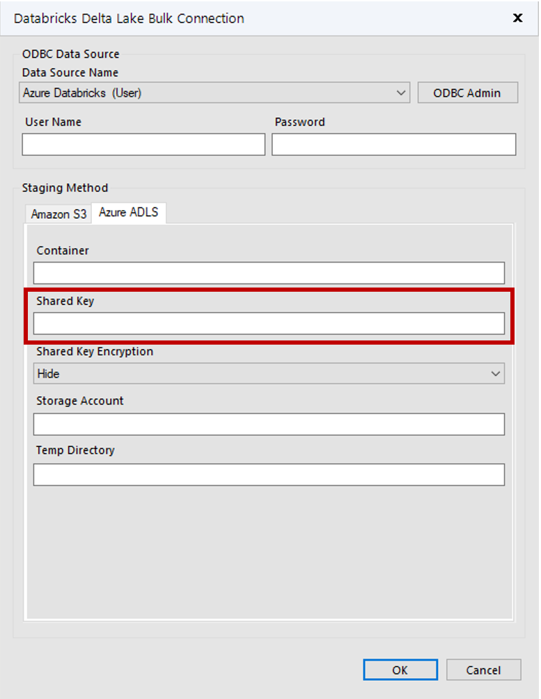Click the Container text field
541x699 pixels.
tap(269, 272)
